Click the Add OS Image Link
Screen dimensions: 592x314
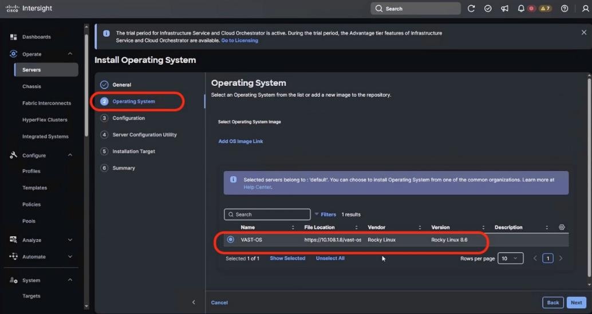(x=240, y=141)
